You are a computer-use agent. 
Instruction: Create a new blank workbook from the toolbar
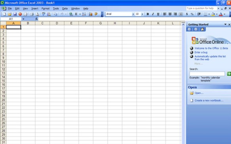pos(4,14)
